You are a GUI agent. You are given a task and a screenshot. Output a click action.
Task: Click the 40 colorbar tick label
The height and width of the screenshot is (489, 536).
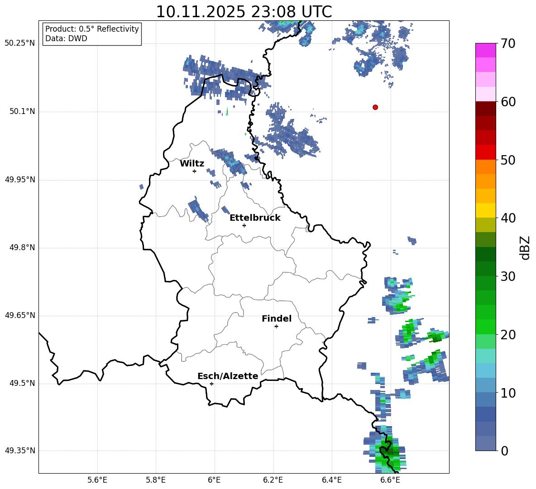tap(508, 218)
